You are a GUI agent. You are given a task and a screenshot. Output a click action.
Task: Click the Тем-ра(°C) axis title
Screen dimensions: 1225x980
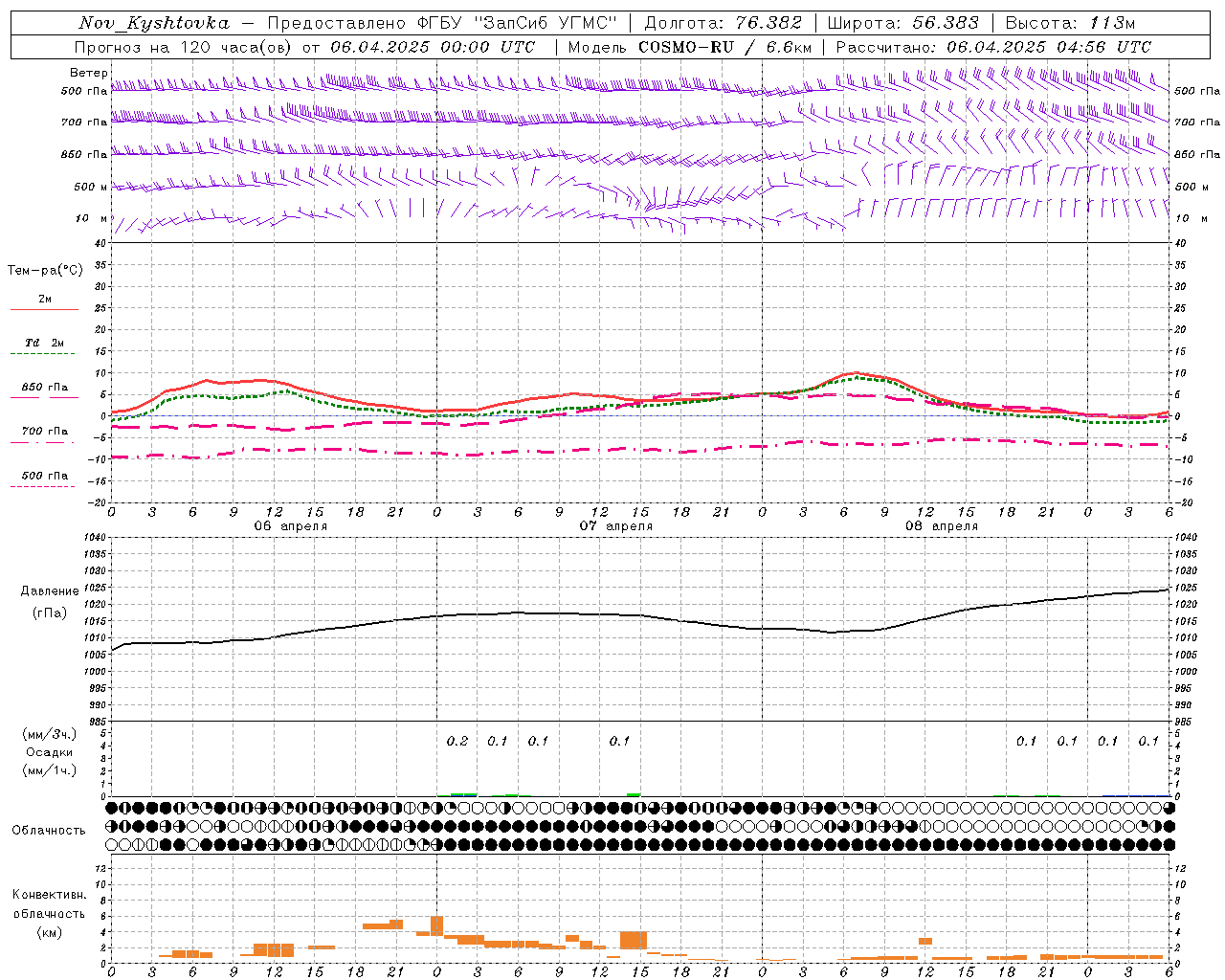(x=45, y=270)
